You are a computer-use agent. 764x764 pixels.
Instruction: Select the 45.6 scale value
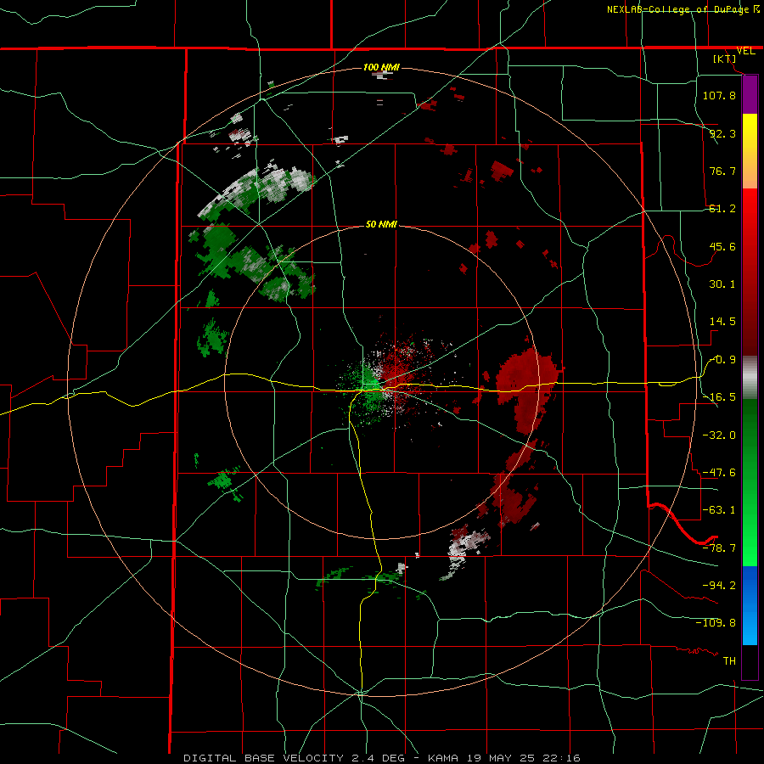point(722,246)
